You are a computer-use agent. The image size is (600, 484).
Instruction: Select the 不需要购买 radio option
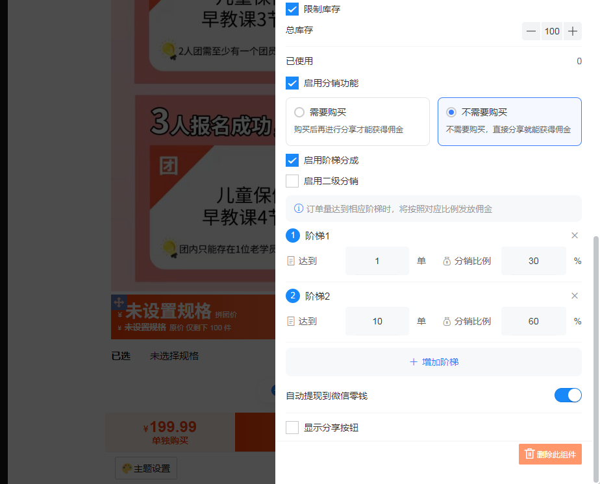(x=451, y=112)
